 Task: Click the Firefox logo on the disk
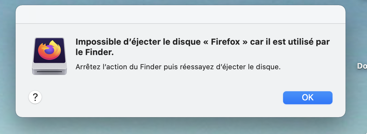click(49, 50)
